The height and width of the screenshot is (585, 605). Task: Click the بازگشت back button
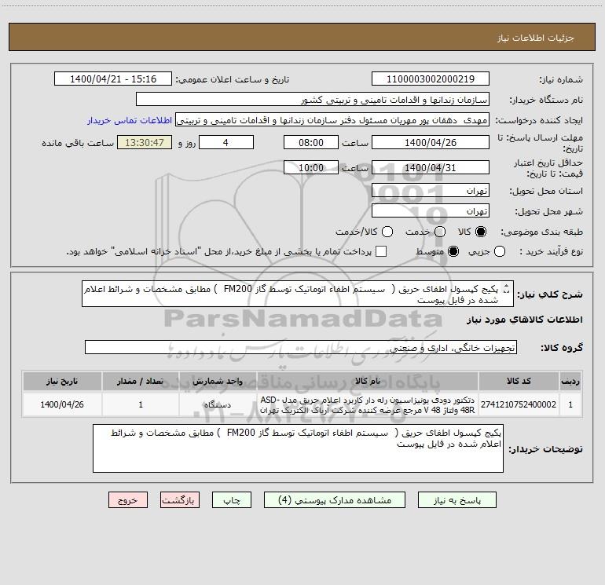[180, 500]
